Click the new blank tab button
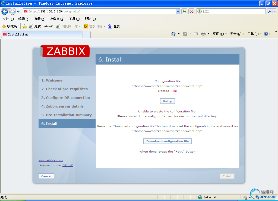Image resolution: width=278 pixels, height=201 pixels. pyautogui.click(x=87, y=34)
